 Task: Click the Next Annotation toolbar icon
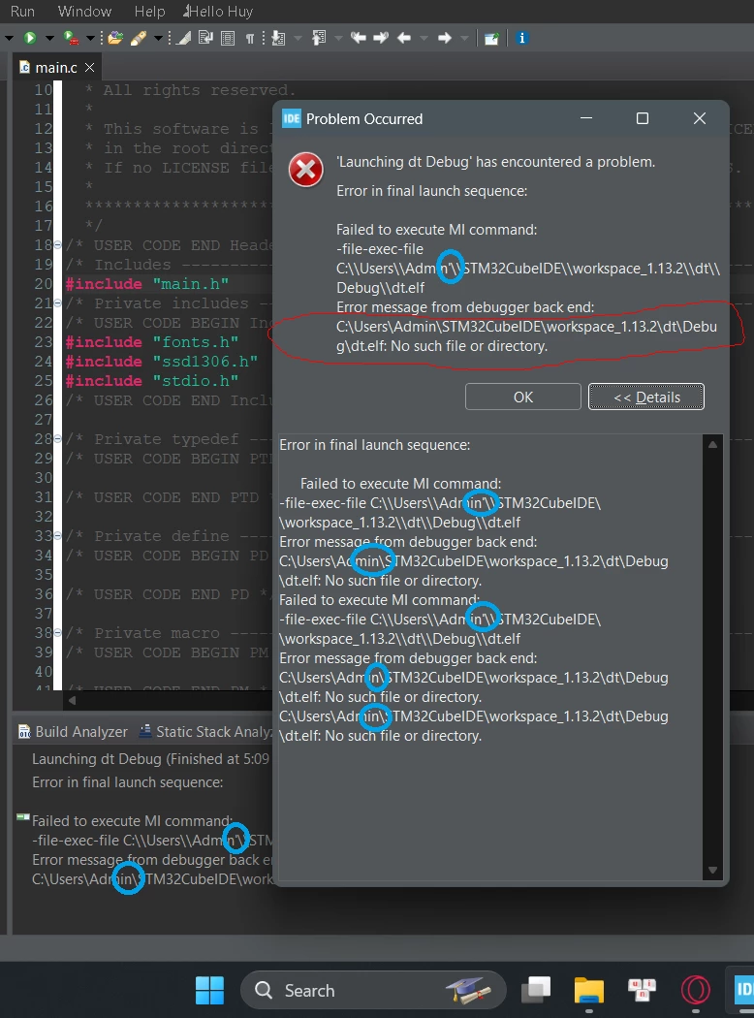click(x=278, y=38)
